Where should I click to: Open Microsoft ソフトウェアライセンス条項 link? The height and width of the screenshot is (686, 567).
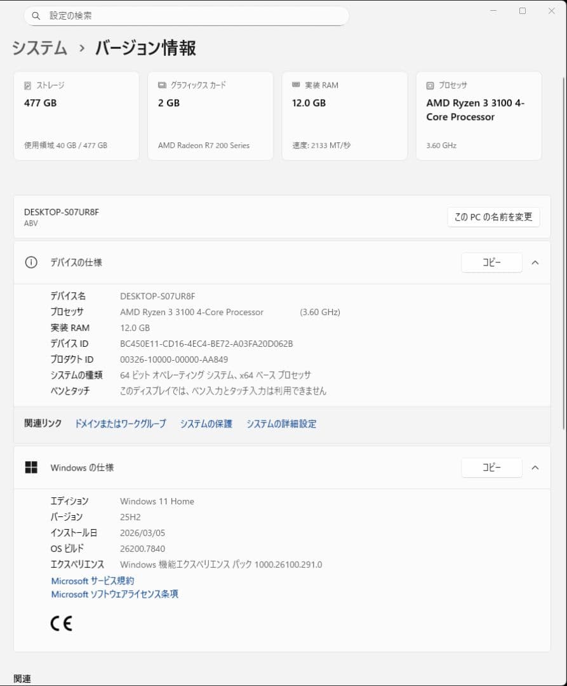tap(114, 594)
